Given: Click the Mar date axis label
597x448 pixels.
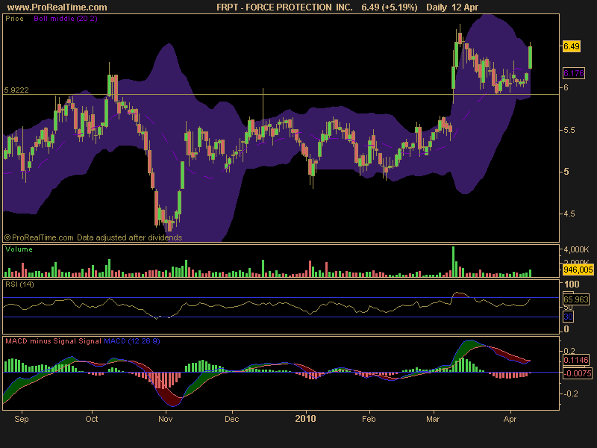Looking at the screenshot, I should [433, 419].
